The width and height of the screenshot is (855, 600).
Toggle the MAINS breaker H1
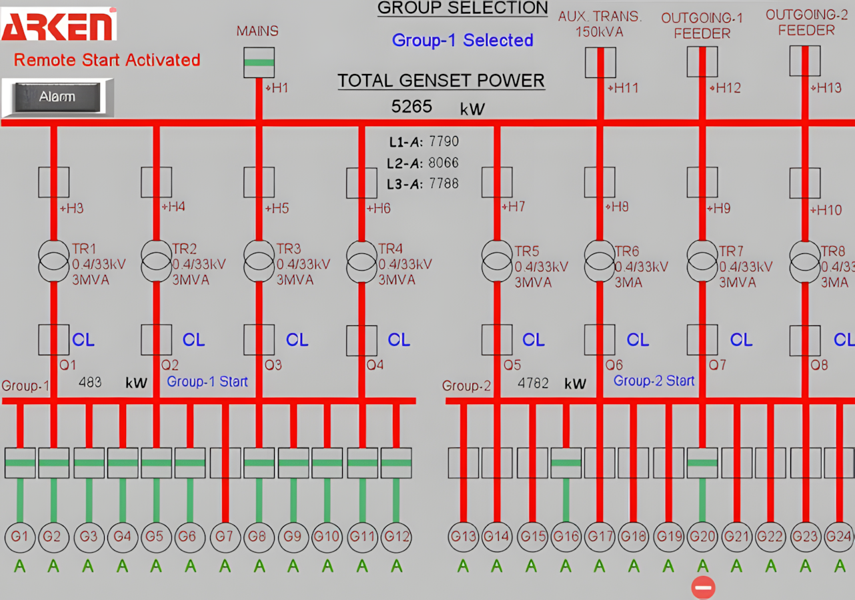259,63
